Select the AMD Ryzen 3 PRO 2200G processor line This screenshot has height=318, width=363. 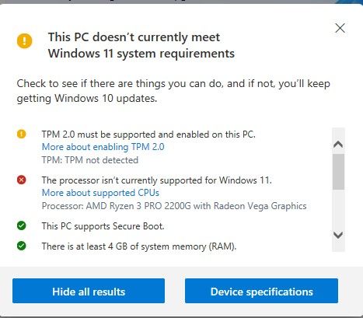pyautogui.click(x=174, y=206)
